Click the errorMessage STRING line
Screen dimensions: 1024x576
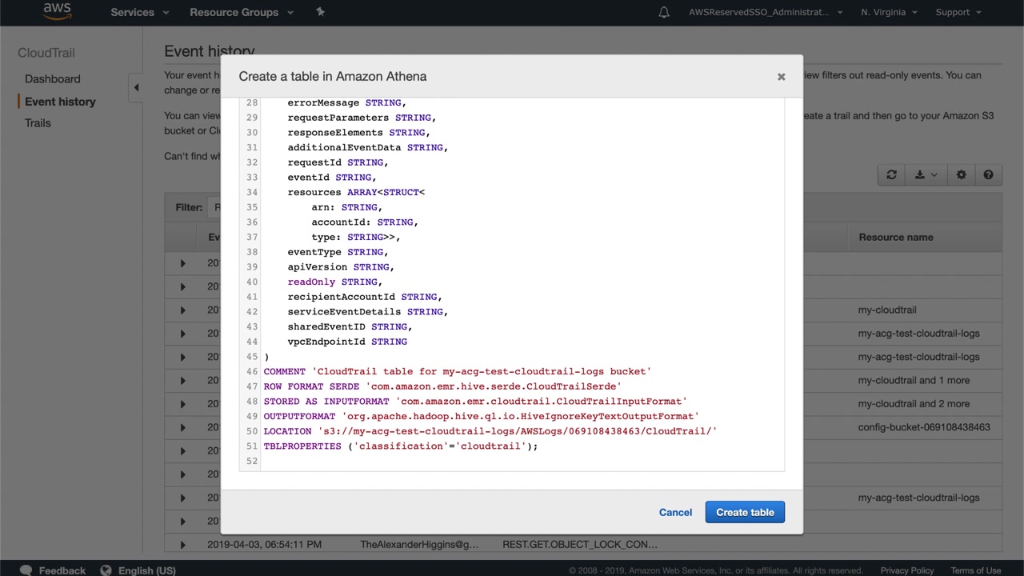point(347,103)
